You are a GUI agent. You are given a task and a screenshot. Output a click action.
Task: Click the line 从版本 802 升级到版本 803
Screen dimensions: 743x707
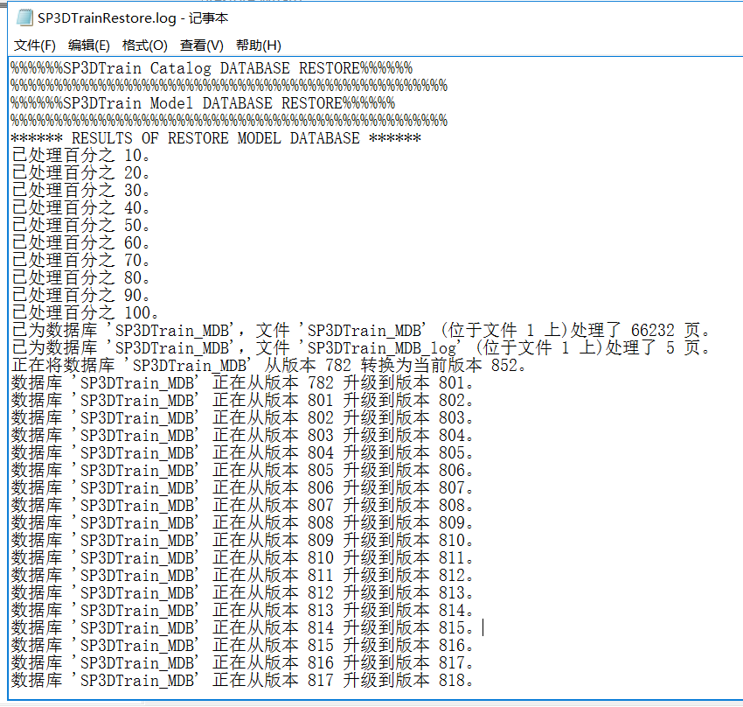(242, 419)
